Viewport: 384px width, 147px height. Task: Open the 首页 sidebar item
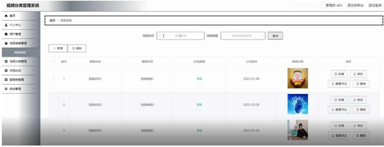[x=19, y=16]
